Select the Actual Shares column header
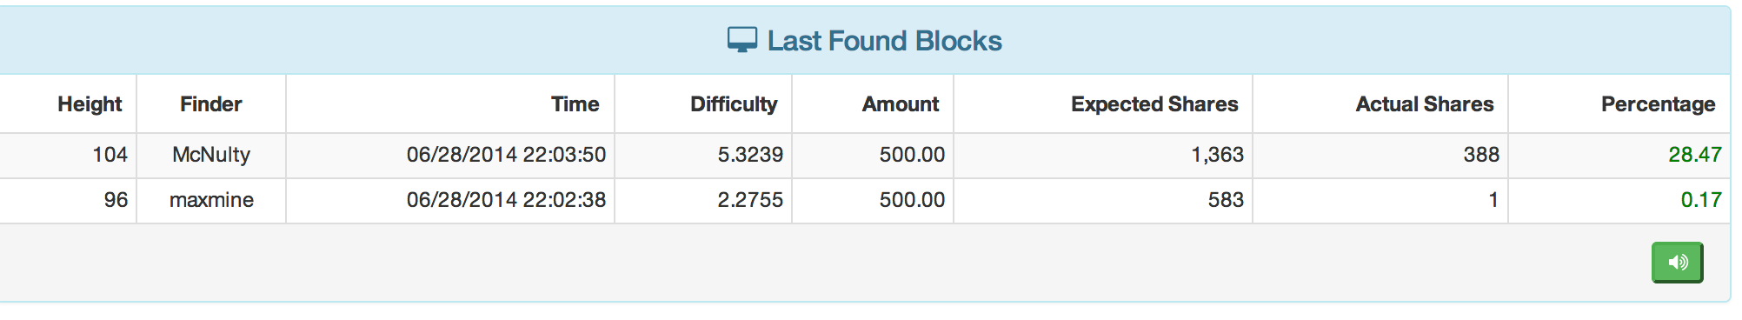 pyautogui.click(x=1425, y=104)
